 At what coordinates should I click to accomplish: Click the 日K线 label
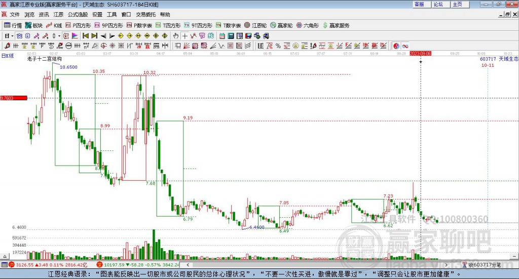tap(8, 56)
